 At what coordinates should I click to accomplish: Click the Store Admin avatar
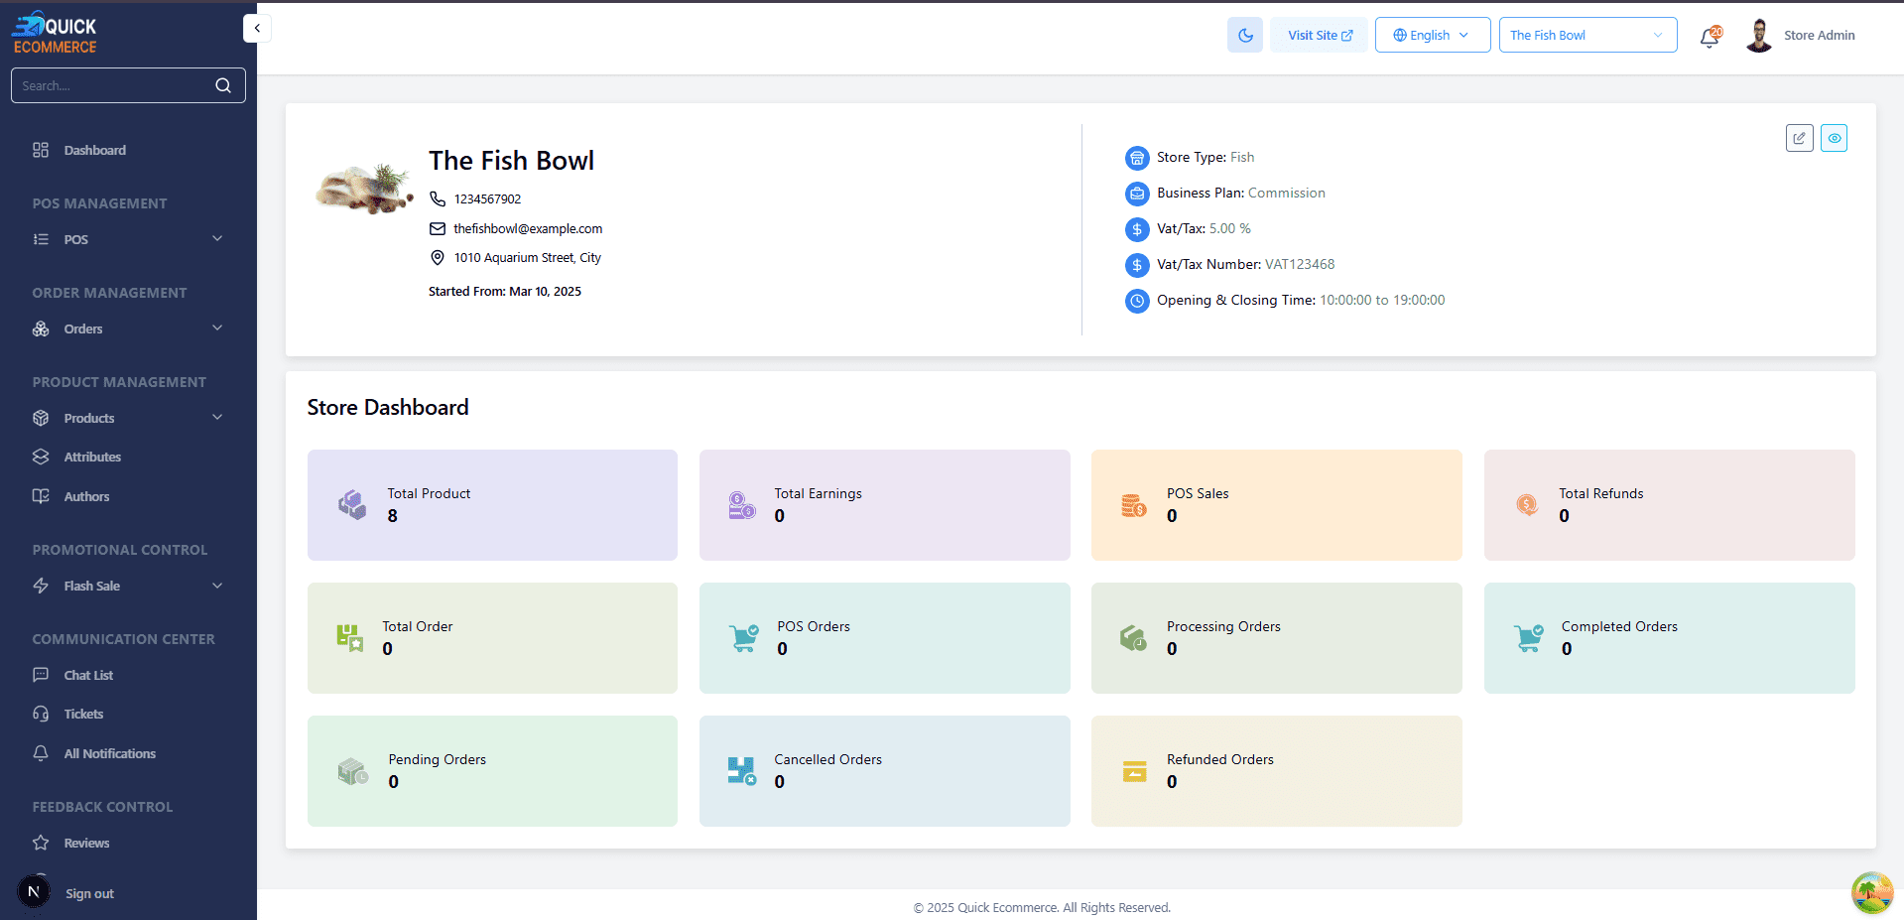coord(1758,35)
